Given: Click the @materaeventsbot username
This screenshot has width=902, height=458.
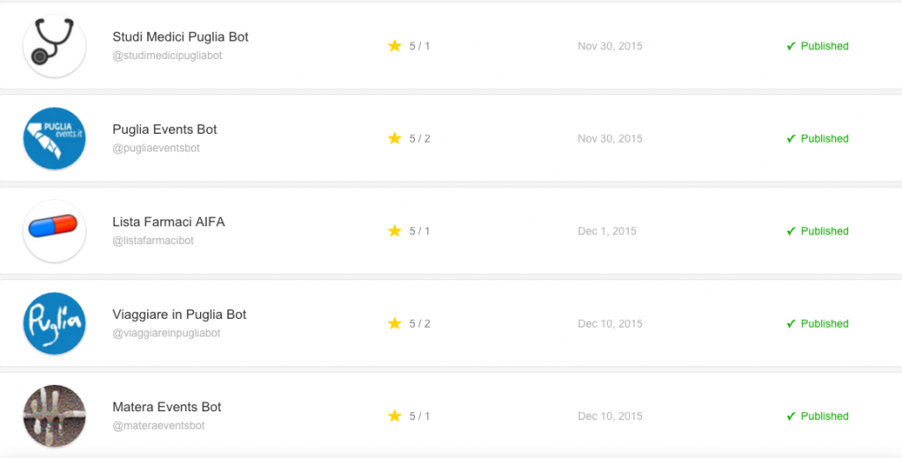Looking at the screenshot, I should [159, 425].
